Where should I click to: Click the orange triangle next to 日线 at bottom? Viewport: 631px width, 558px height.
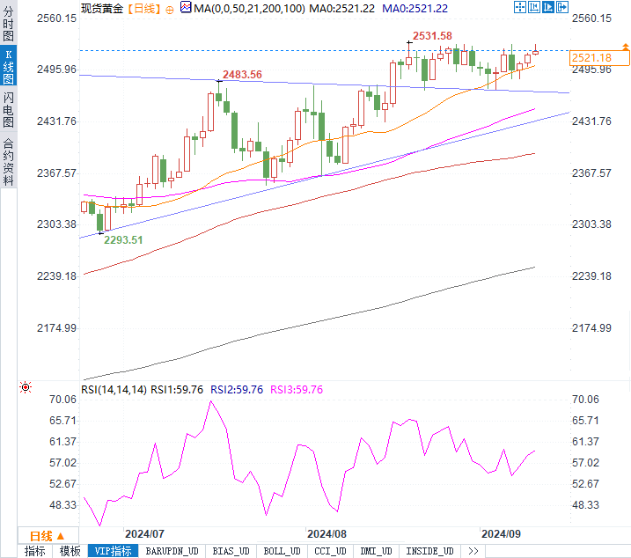61,536
